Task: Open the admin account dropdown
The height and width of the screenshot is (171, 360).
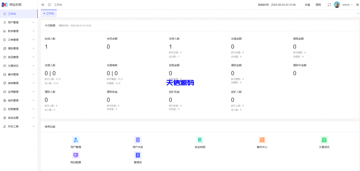Action: coord(347,5)
